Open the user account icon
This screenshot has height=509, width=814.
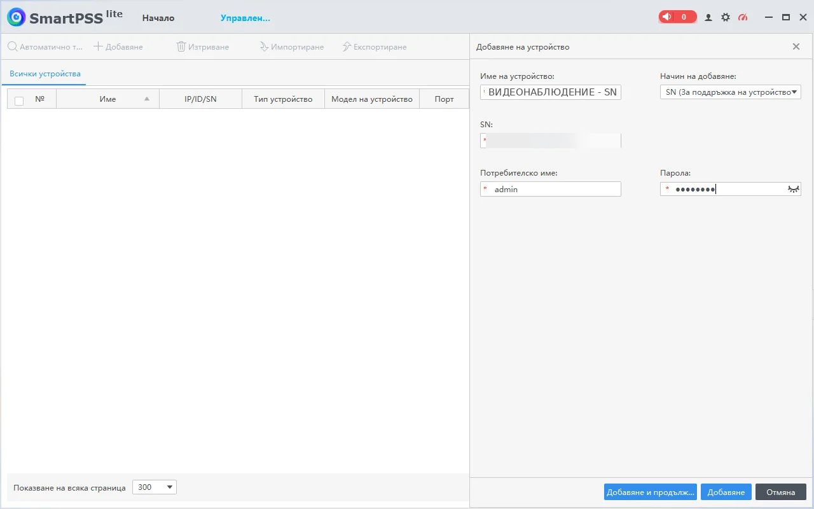pyautogui.click(x=708, y=18)
